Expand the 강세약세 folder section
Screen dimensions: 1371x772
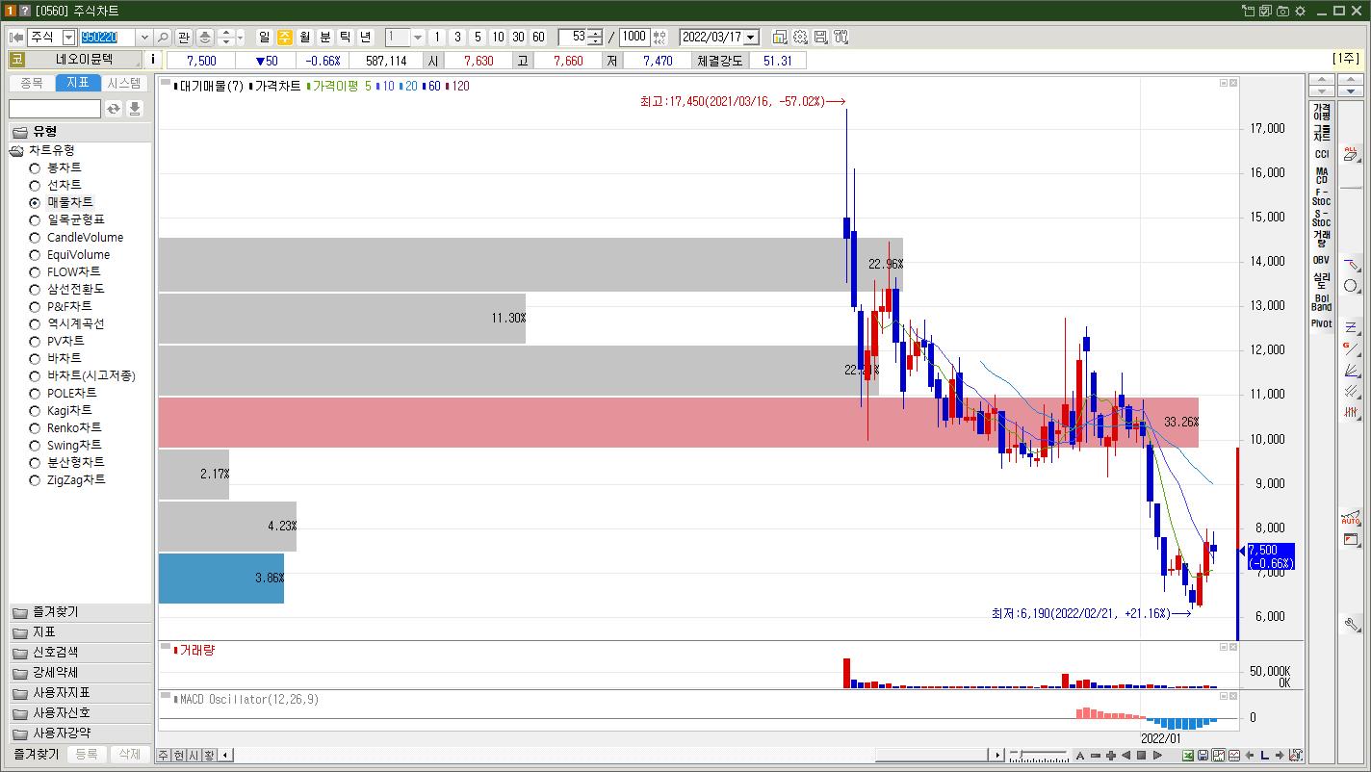(x=80, y=673)
